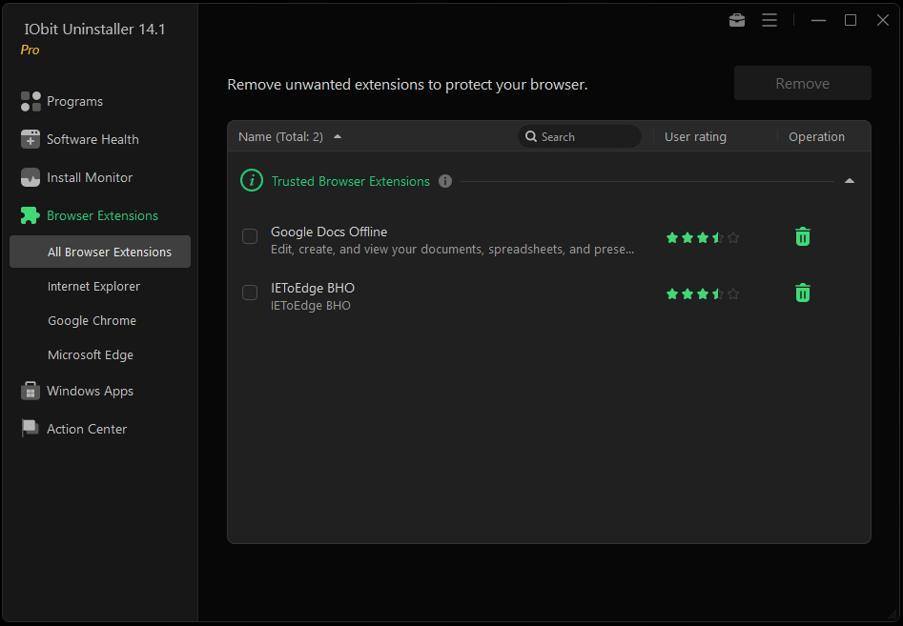Click the star rating for Google Docs Offline
The image size is (903, 626).
tap(702, 237)
